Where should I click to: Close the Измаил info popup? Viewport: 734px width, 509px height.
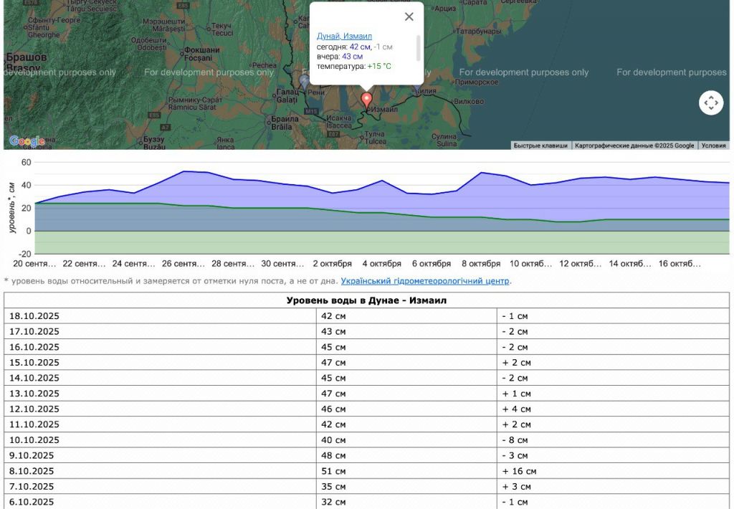409,16
